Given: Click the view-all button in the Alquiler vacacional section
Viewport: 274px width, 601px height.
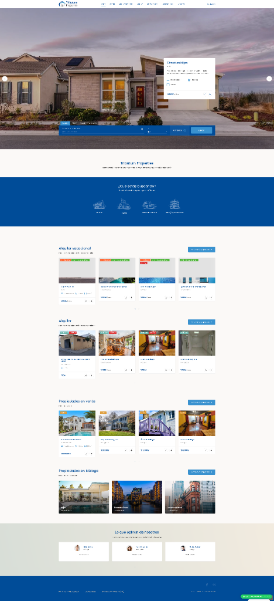Looking at the screenshot, I should click(x=201, y=249).
